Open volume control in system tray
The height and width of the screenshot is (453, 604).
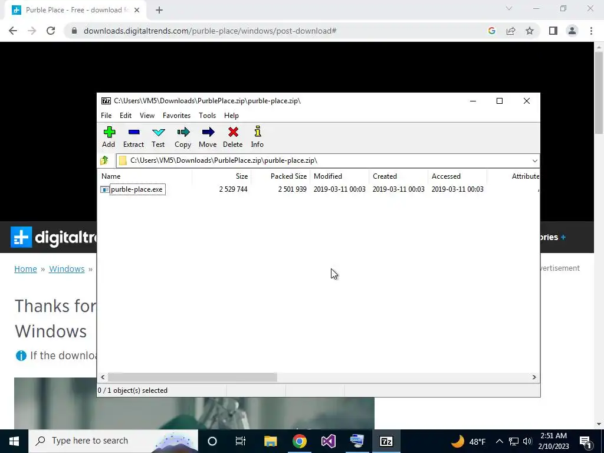pyautogui.click(x=527, y=441)
